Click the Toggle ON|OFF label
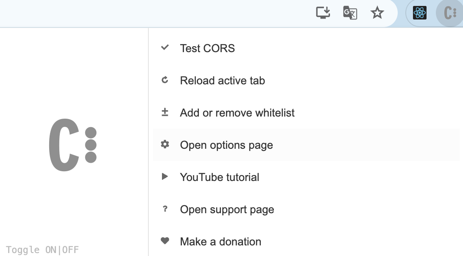This screenshot has height=256, width=463. point(42,250)
